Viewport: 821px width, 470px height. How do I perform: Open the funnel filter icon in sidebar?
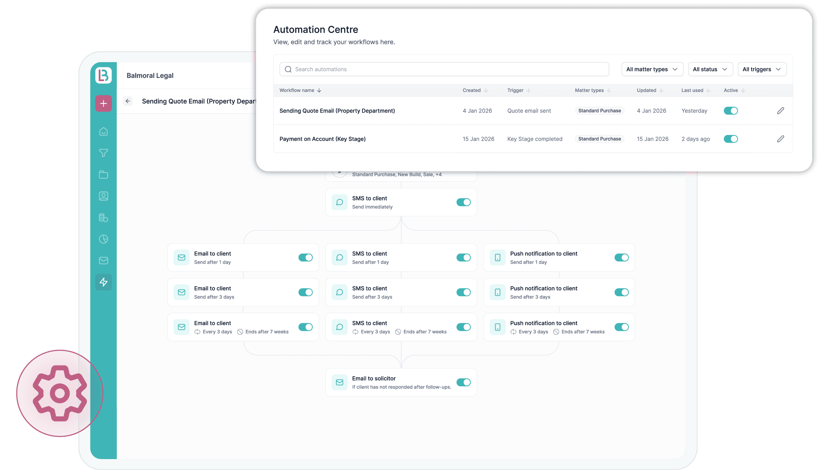point(103,153)
